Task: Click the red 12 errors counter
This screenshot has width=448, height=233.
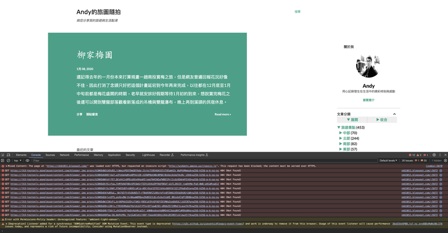Action: point(412,155)
